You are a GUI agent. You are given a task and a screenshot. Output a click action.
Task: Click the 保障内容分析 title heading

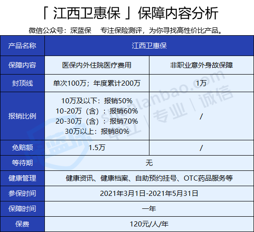click(x=178, y=13)
